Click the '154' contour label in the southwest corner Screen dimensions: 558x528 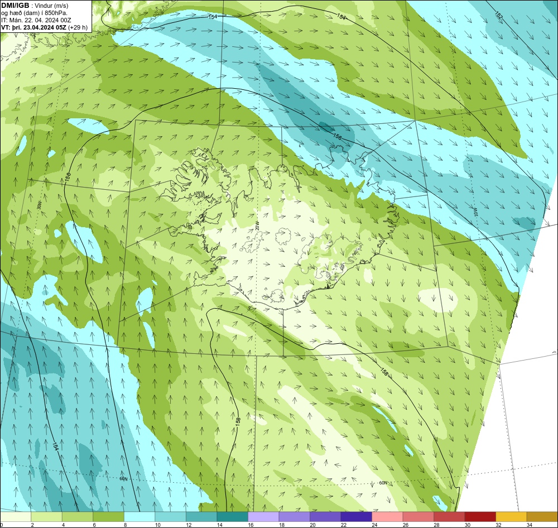[x=55, y=446]
